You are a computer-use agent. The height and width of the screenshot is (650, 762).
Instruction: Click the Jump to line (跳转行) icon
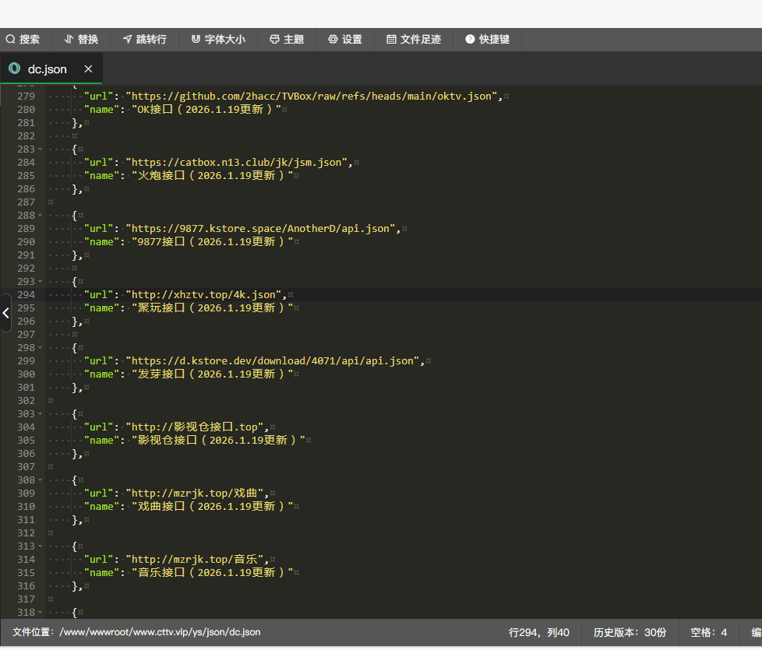pos(127,39)
